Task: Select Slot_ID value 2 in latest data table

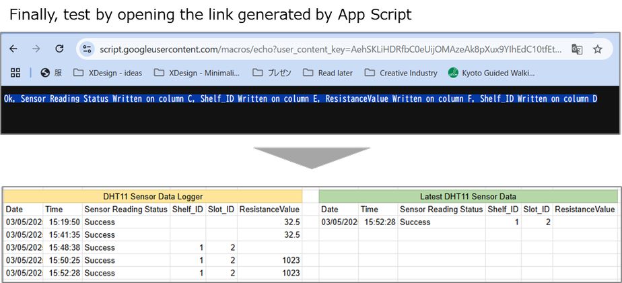Action: click(537, 222)
